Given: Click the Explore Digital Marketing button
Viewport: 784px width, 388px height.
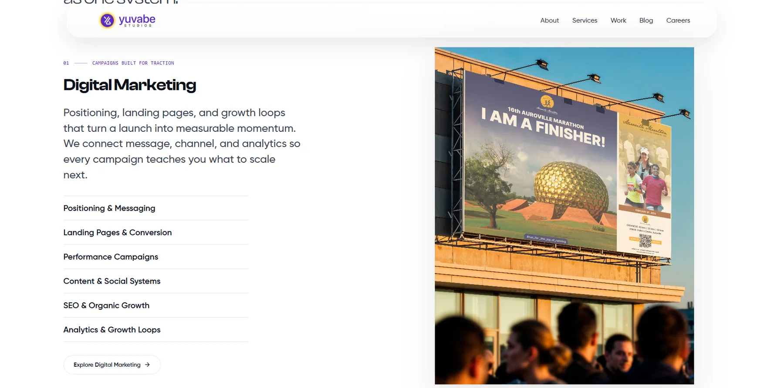Looking at the screenshot, I should tap(112, 365).
